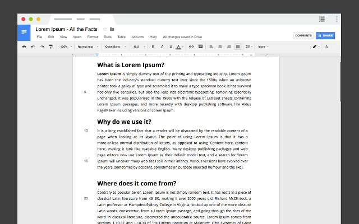Viewport: 359px width, 224px height.
Task: Insert a link using the toolbar icon
Action: pos(191,46)
